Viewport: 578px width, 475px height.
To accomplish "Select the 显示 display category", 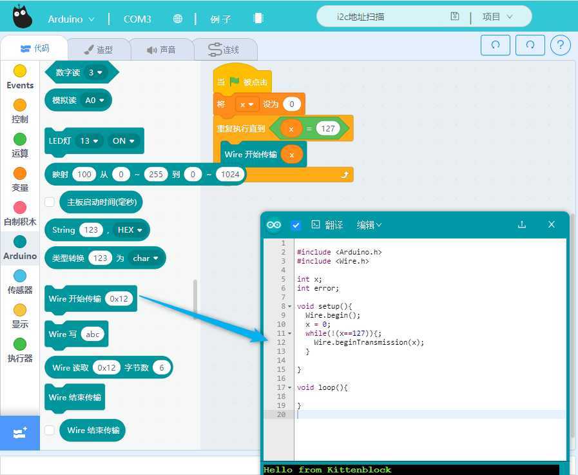I will [x=20, y=316].
